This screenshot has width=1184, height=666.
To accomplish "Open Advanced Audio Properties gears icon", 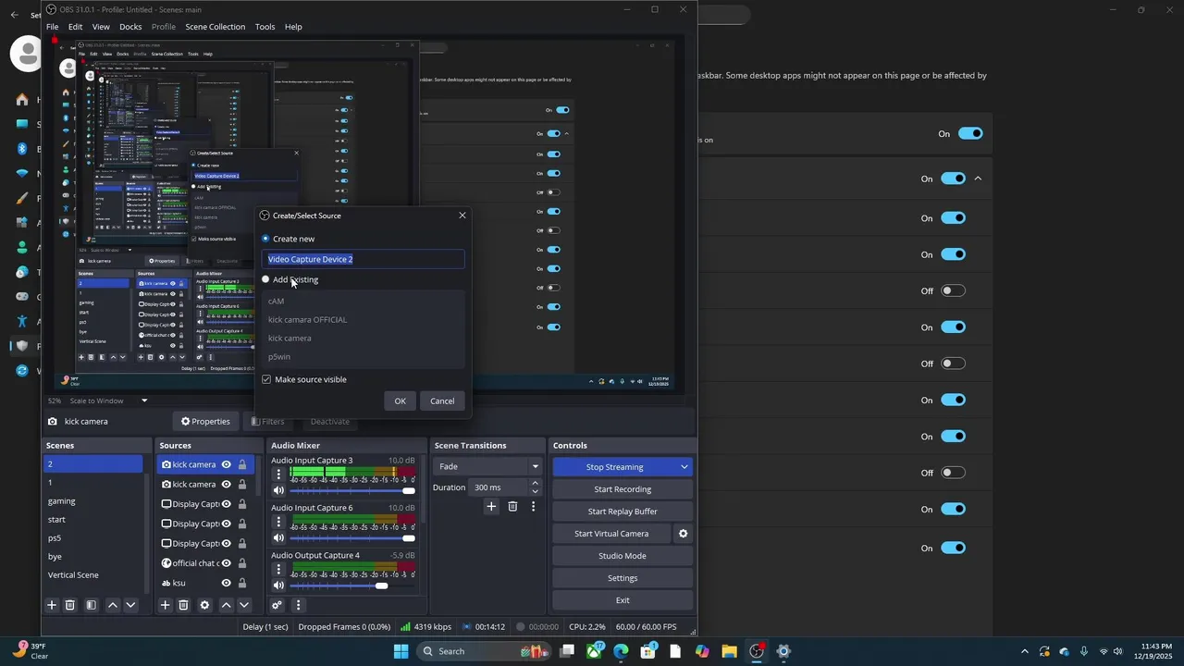I will point(277,605).
